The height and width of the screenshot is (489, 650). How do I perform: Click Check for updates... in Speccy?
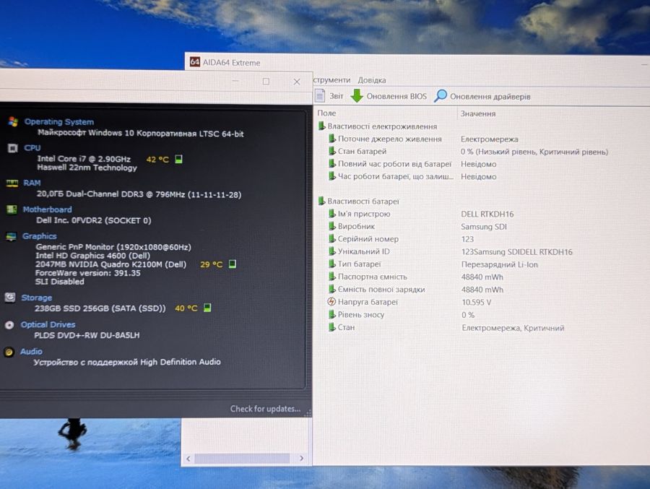(x=265, y=409)
